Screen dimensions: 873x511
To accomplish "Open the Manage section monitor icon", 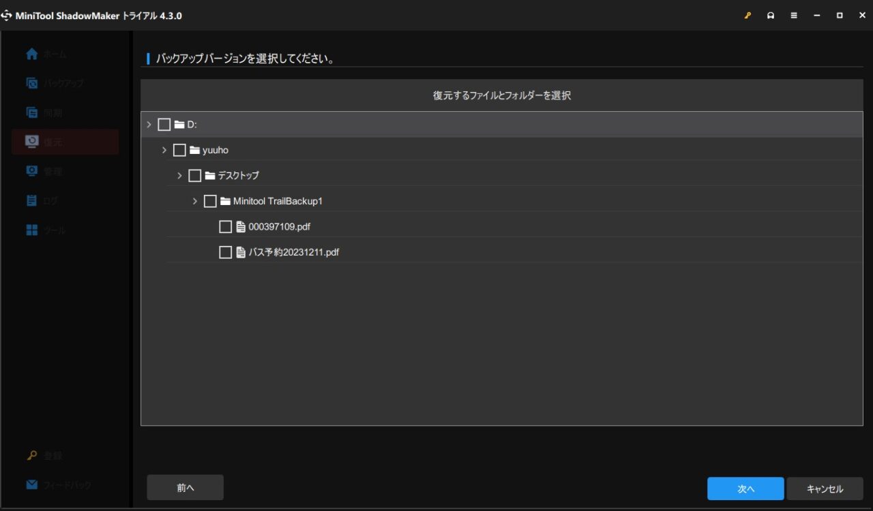I will tap(31, 171).
